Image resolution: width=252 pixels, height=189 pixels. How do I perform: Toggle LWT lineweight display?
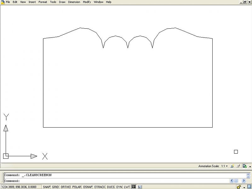click(127, 187)
